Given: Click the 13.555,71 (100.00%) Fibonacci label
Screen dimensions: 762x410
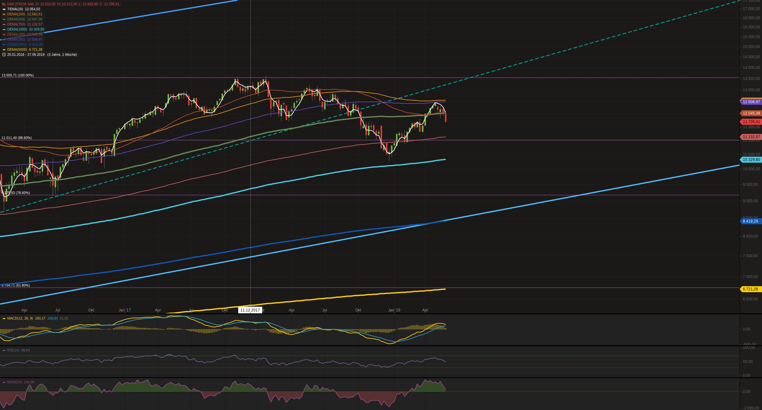Looking at the screenshot, I should (18, 75).
